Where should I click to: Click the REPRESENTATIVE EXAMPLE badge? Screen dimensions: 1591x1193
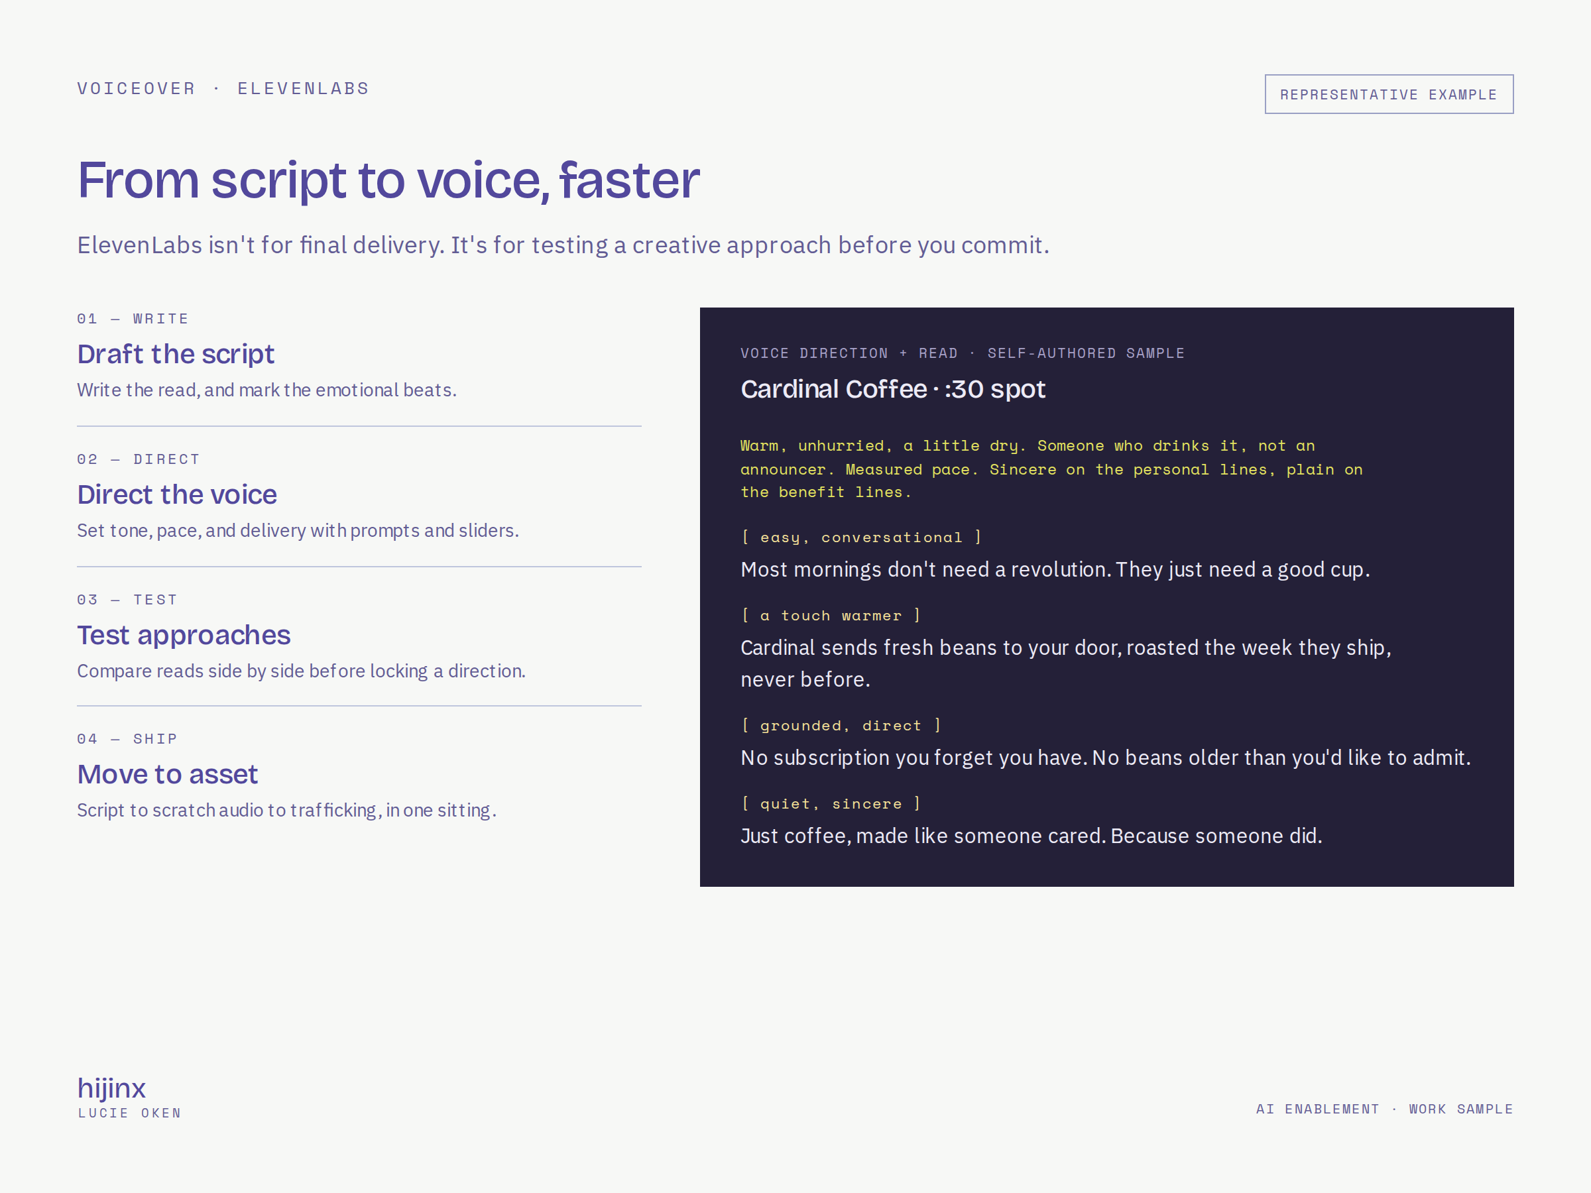click(x=1389, y=94)
